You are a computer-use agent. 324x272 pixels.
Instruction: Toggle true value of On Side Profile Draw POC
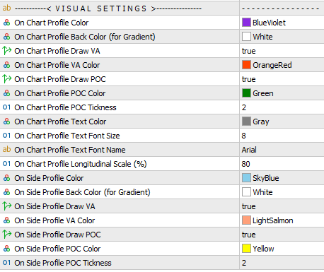[x=282, y=235]
